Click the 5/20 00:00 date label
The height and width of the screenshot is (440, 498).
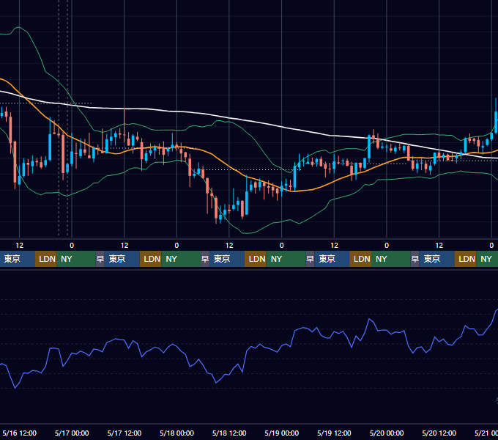click(x=387, y=433)
